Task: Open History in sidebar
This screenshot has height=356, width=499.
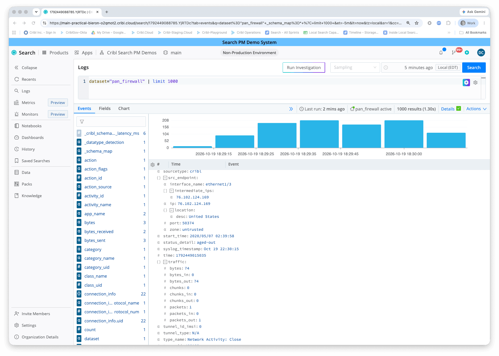Action: [x=25, y=149]
